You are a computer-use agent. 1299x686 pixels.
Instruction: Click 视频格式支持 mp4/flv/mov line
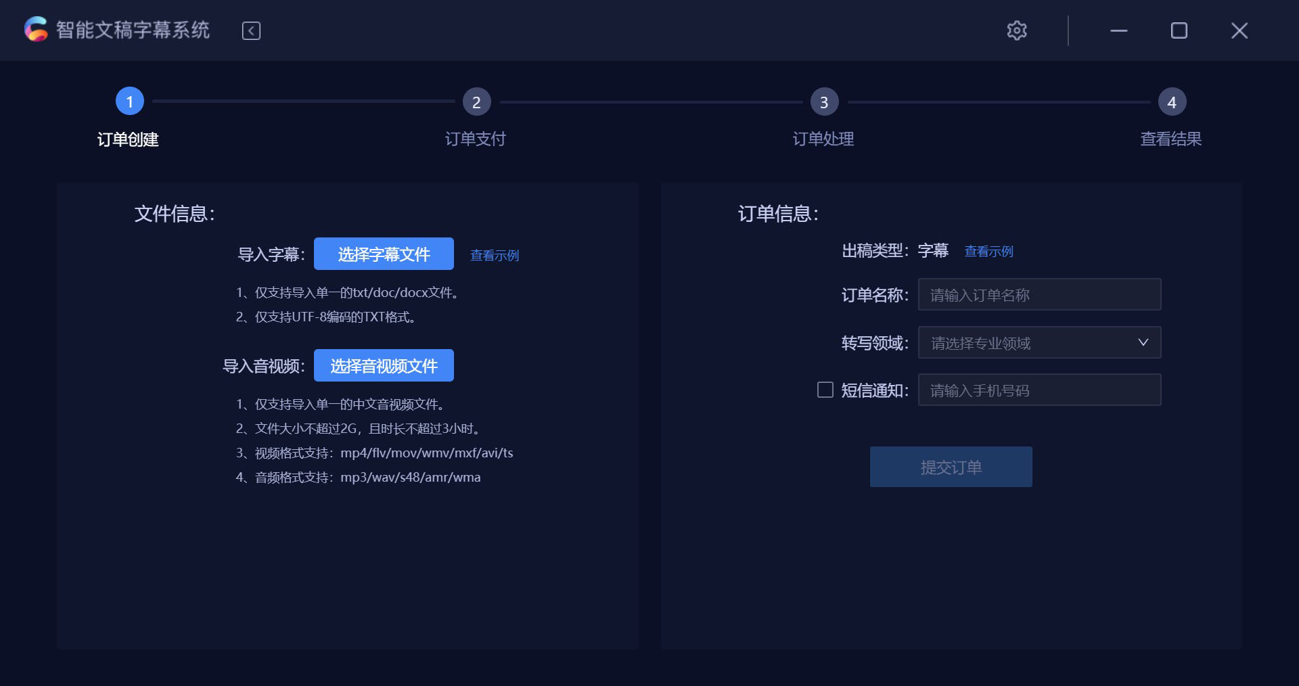[x=374, y=453]
